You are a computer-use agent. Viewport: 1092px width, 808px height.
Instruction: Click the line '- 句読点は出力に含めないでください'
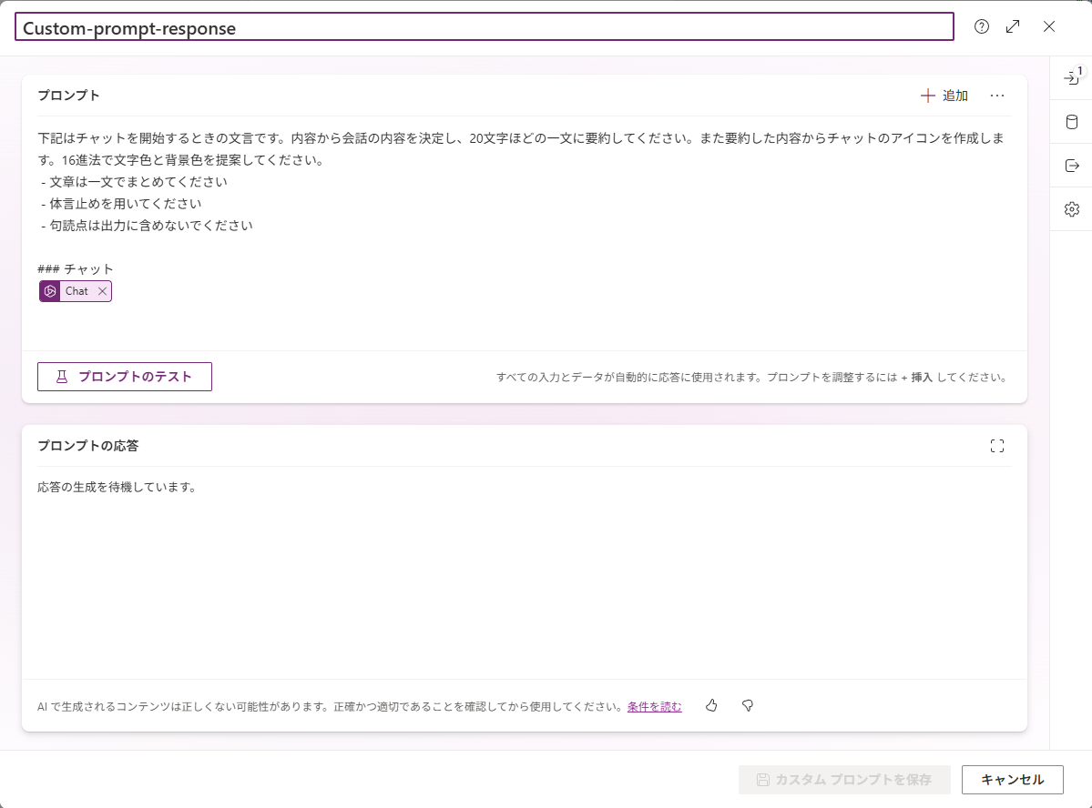[147, 226]
